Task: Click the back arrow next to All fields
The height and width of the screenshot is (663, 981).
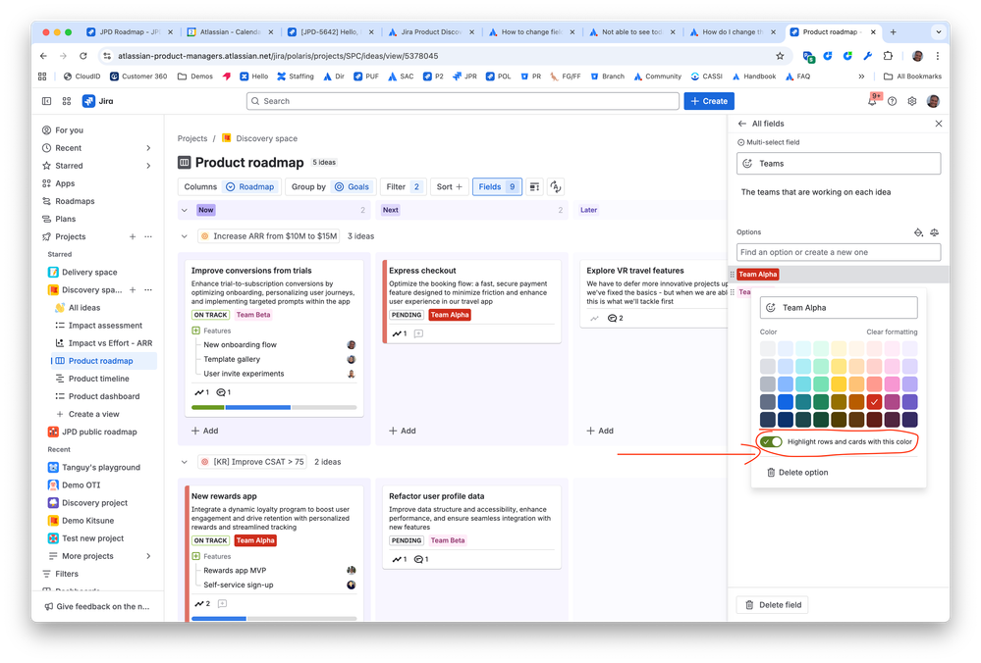Action: [x=742, y=124]
